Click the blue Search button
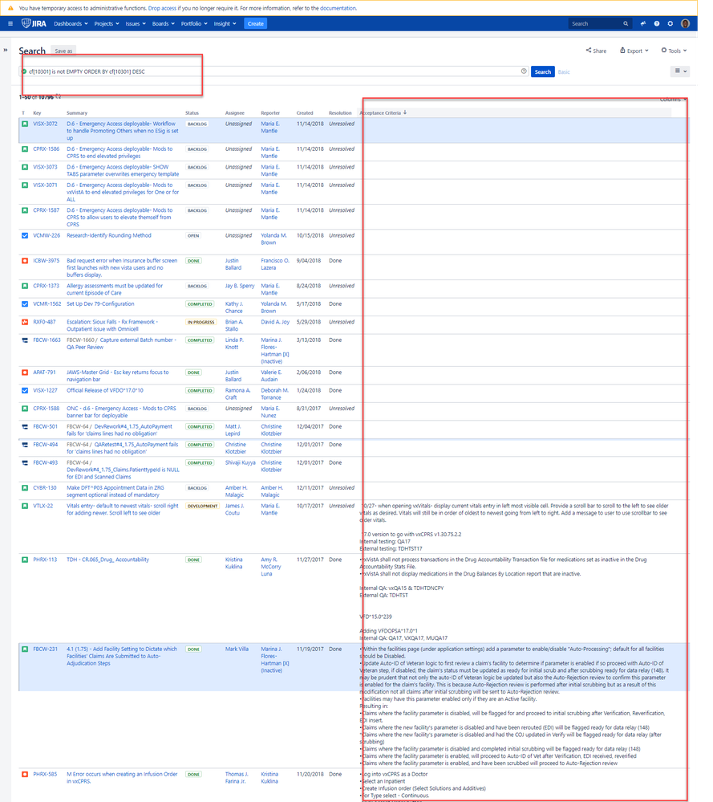This screenshot has width=713, height=802. point(543,71)
